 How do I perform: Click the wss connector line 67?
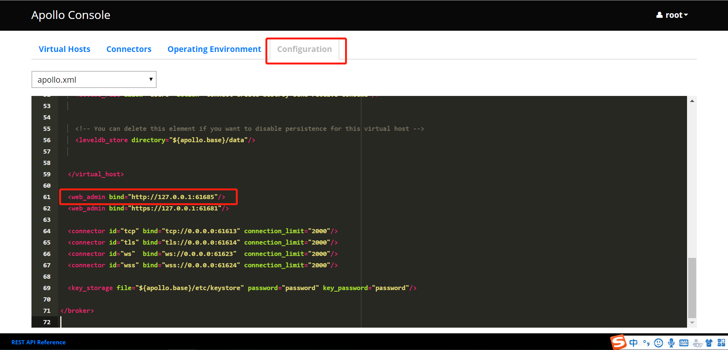pos(203,265)
